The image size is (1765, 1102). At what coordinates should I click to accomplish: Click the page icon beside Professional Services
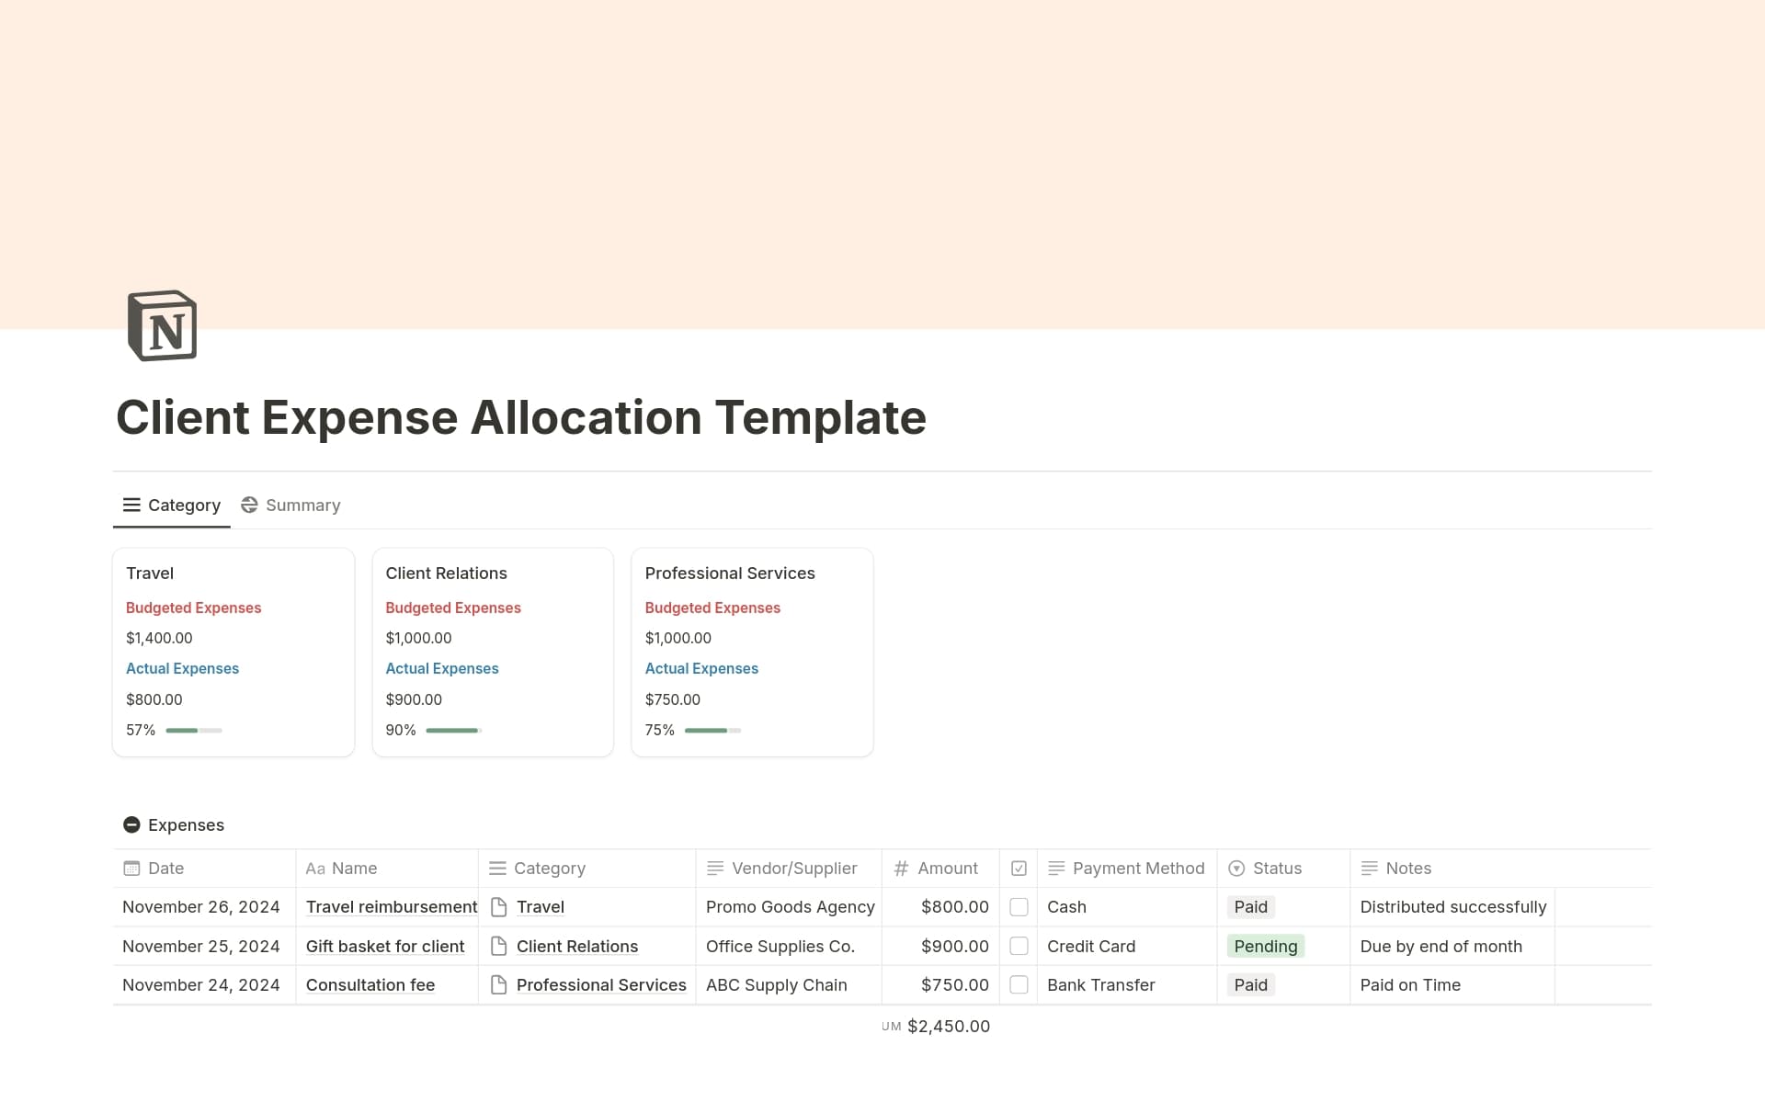pos(497,984)
